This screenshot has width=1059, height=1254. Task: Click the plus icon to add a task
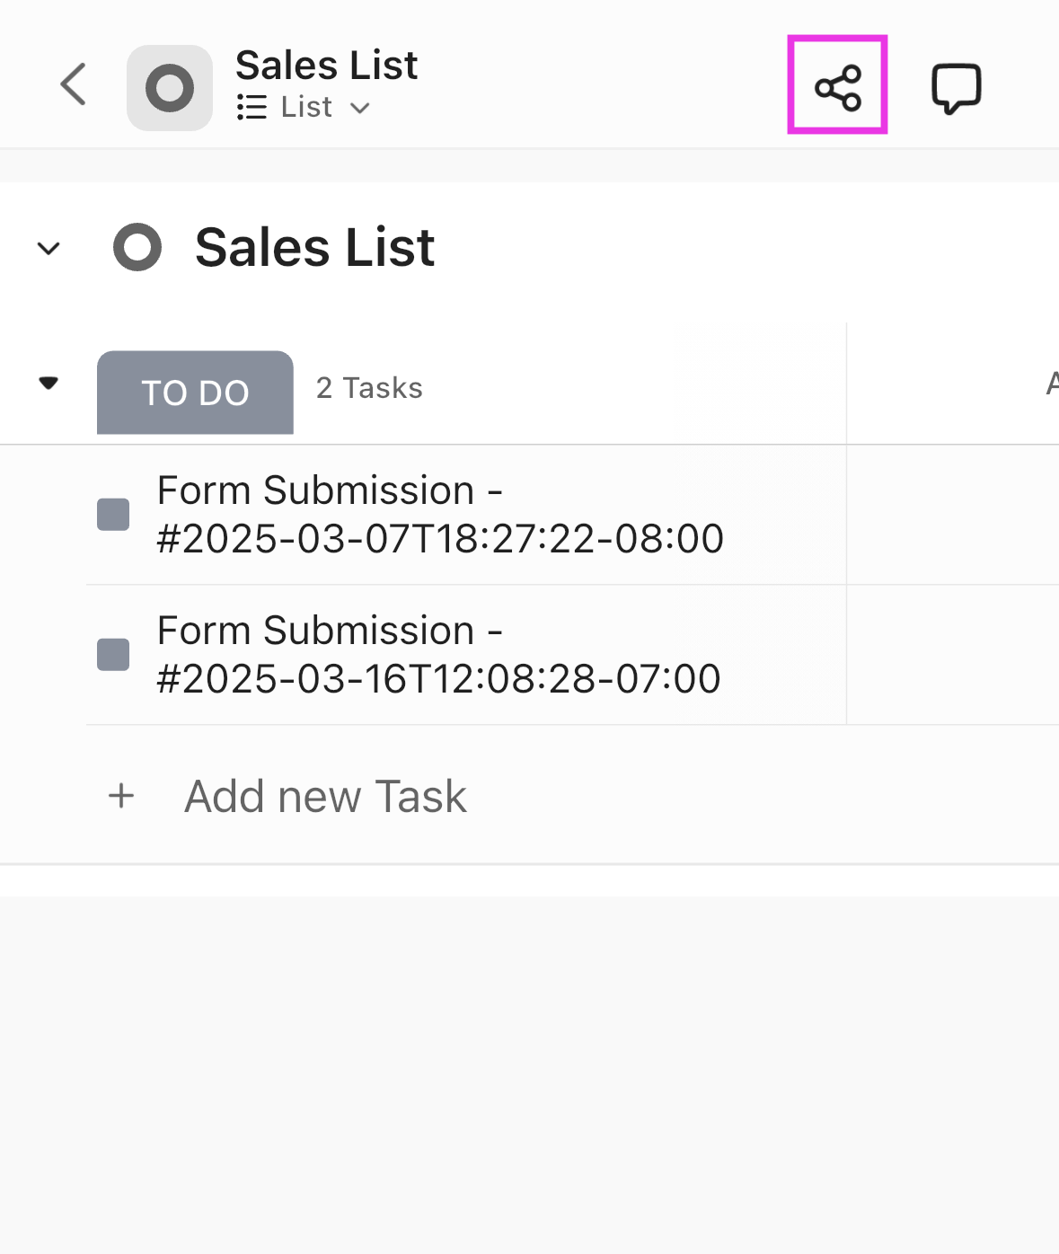tap(120, 796)
